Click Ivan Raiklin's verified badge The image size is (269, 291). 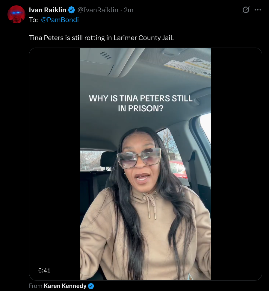click(x=72, y=10)
